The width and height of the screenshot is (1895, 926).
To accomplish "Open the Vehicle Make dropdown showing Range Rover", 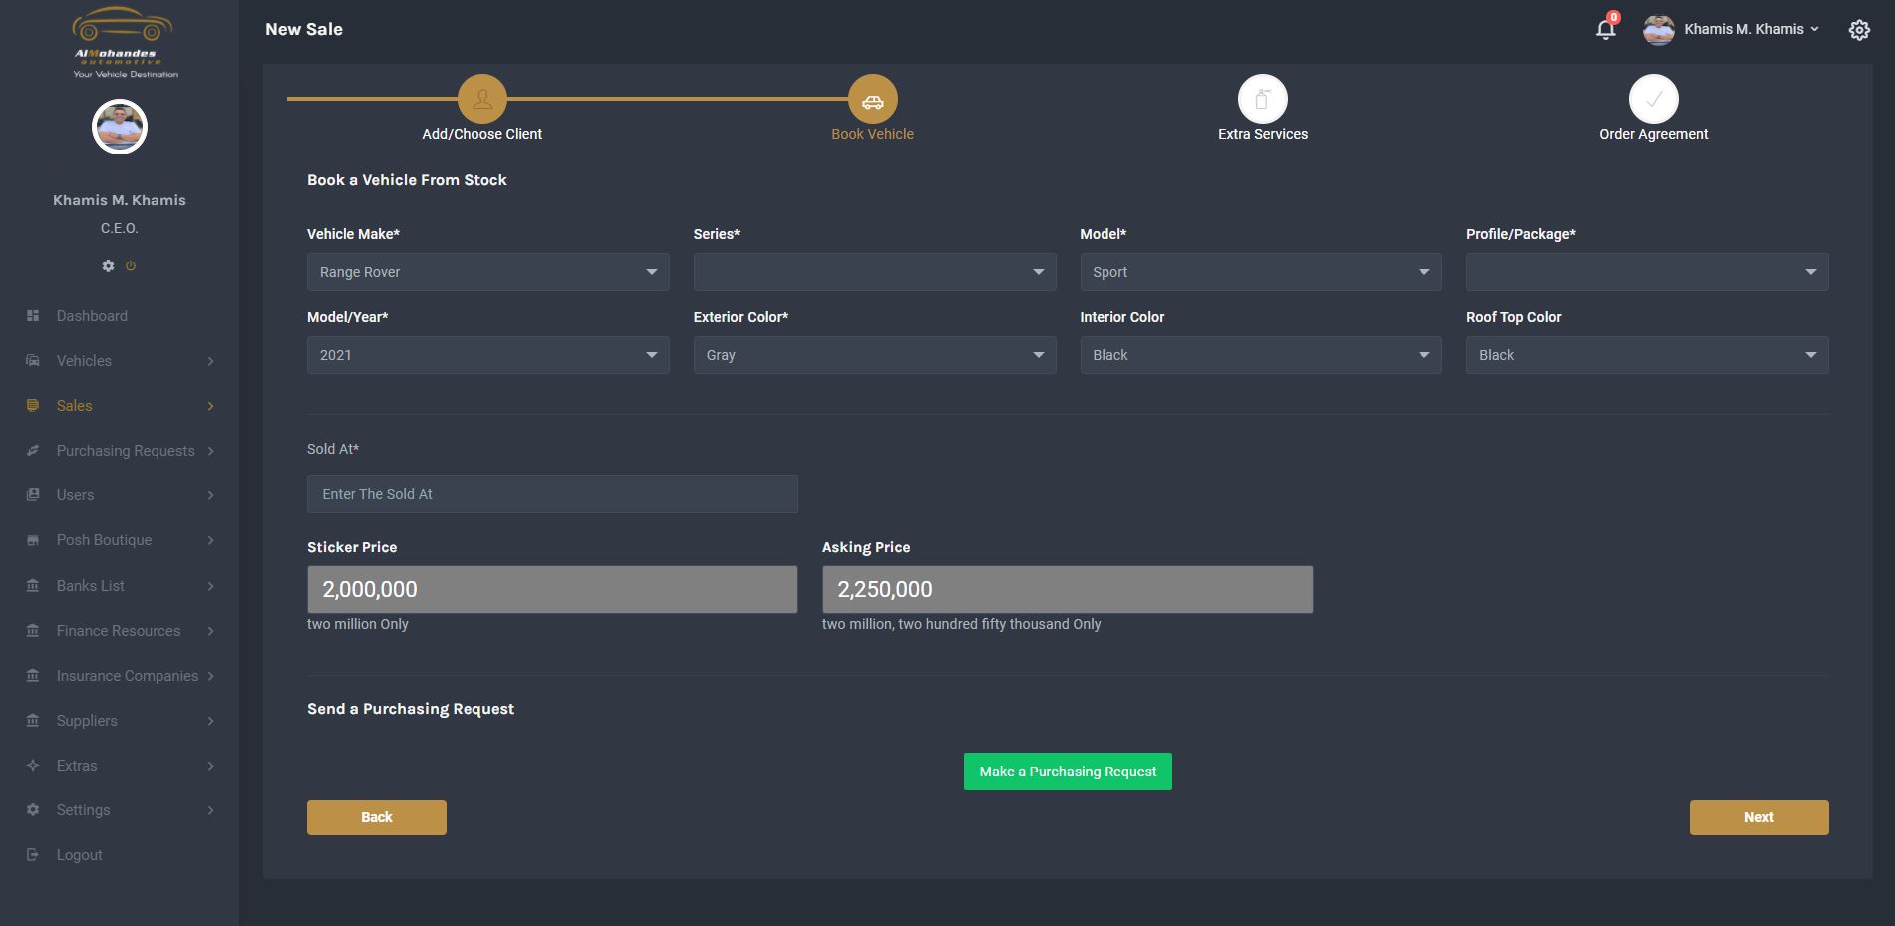I will (x=487, y=272).
